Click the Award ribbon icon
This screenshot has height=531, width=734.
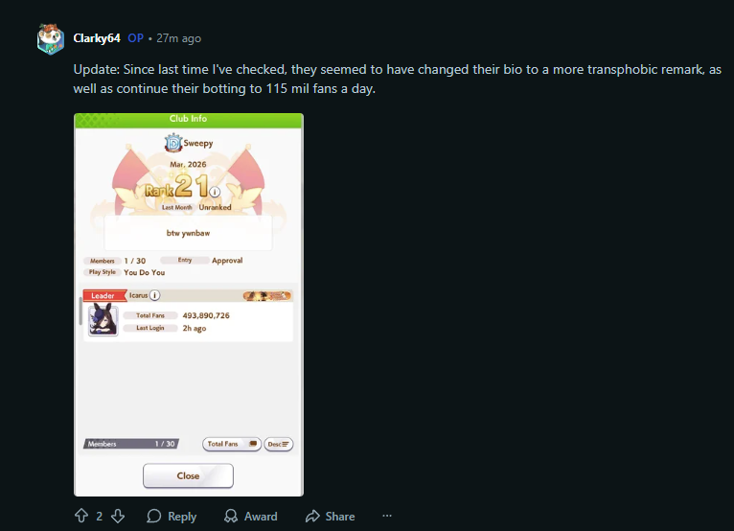pos(231,516)
